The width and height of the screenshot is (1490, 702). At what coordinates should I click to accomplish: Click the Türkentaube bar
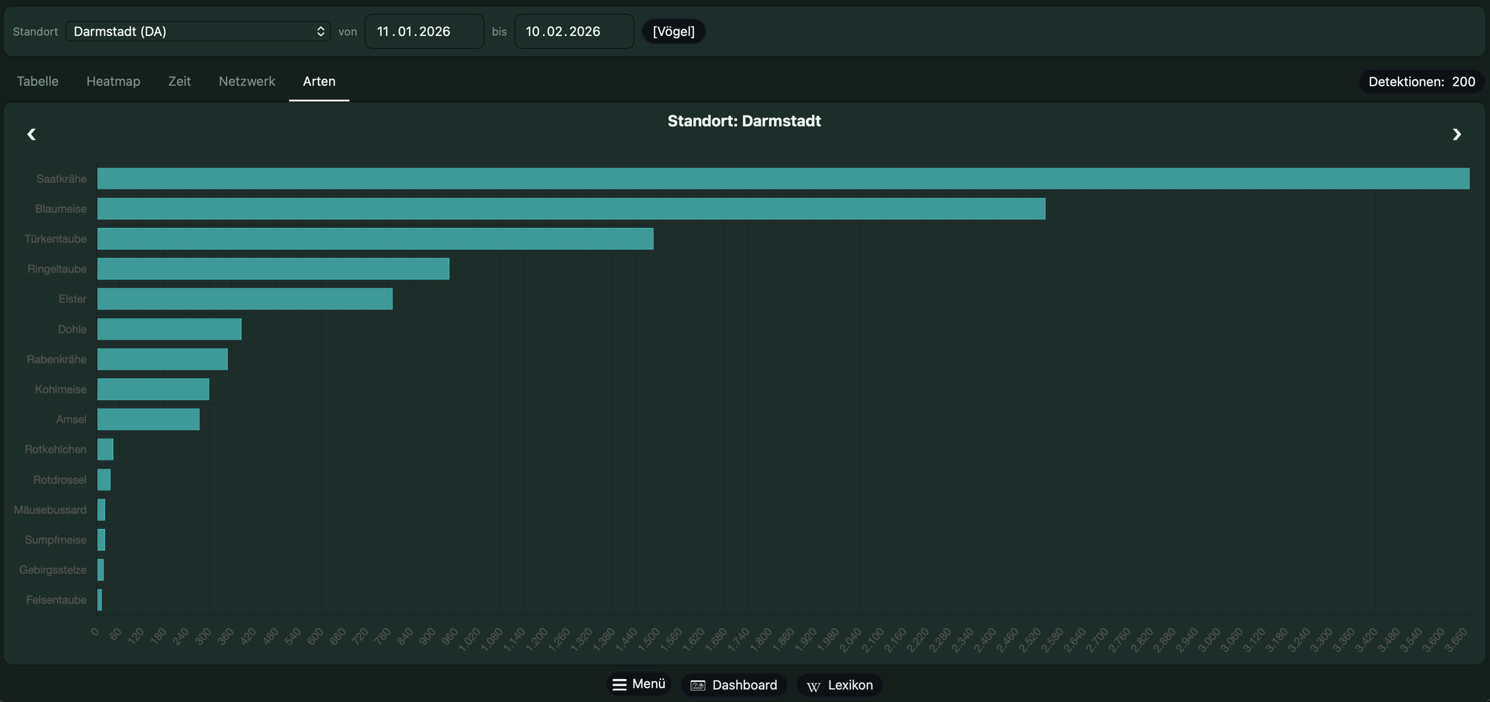coord(375,238)
